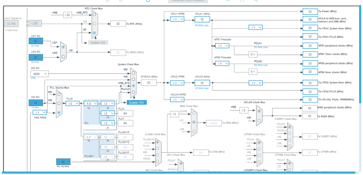This screenshot has width=363, height=175.
Task: Click the blue Enable CSS button
Action: click(137, 103)
